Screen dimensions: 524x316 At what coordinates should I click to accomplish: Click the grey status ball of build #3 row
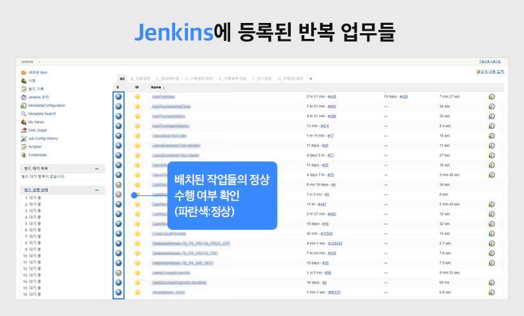[x=118, y=194]
